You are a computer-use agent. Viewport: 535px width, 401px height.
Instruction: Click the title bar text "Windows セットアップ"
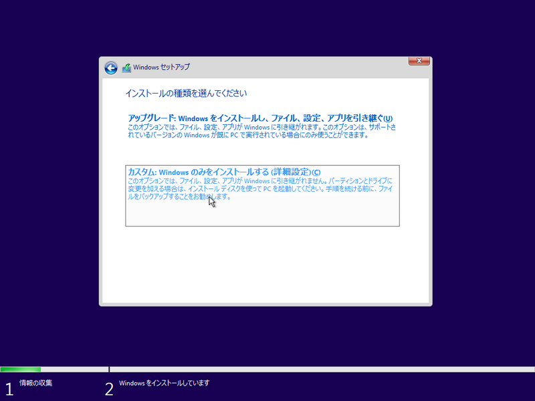(x=163, y=67)
